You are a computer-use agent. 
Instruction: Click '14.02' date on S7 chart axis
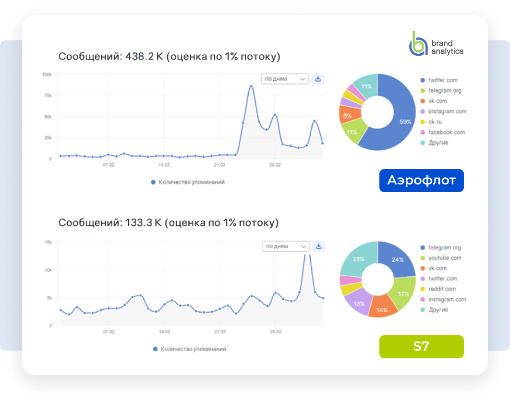165,332
